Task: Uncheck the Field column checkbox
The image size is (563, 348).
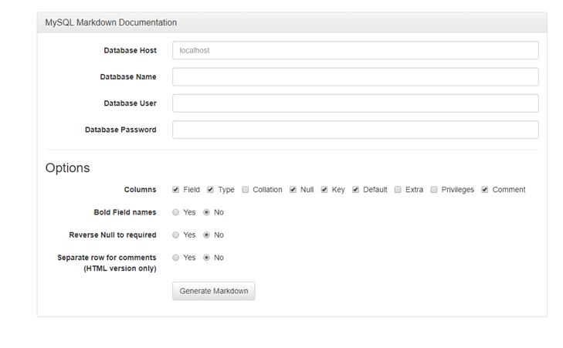Action: coord(175,189)
